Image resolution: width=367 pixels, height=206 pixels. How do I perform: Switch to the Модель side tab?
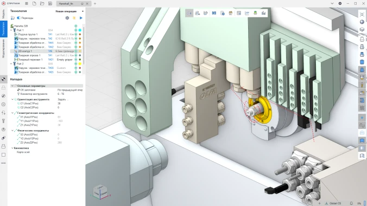point(3,14)
